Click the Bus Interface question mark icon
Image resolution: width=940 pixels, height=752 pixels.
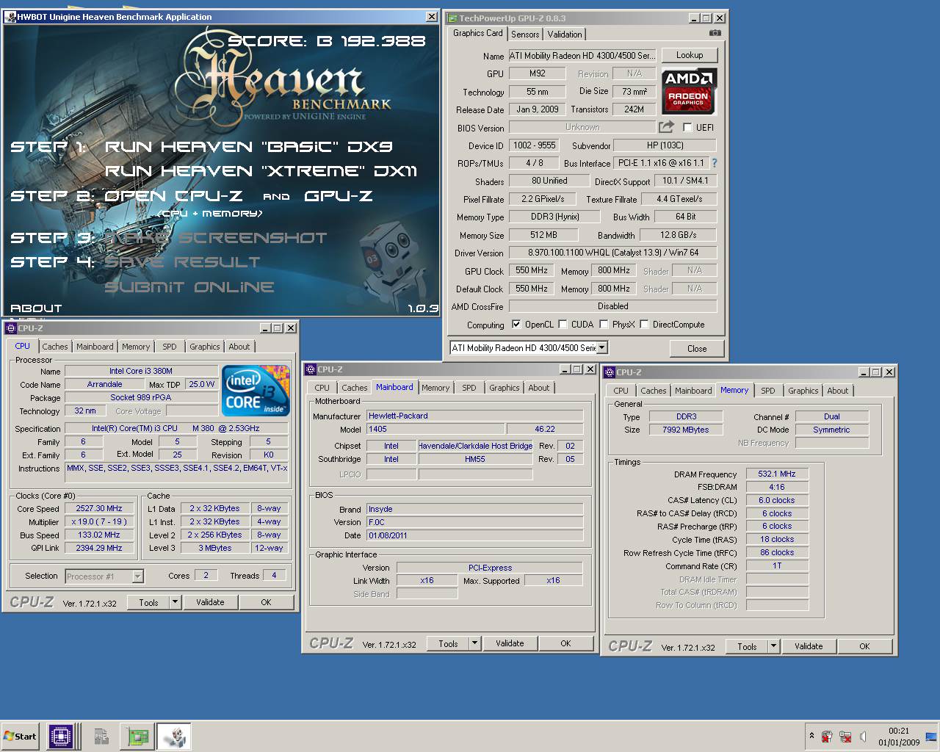click(714, 163)
